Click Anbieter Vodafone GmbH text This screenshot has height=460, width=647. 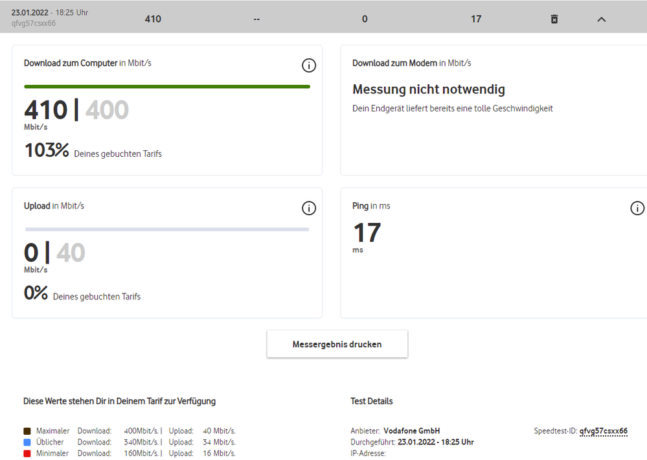[x=395, y=431]
